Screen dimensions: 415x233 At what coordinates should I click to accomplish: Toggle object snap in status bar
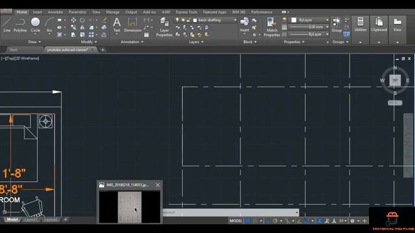[x=307, y=221]
